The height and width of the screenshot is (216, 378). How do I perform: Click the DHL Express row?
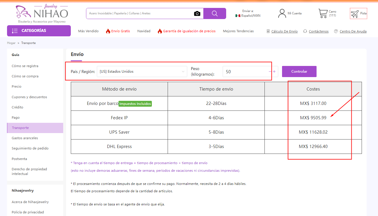pos(216,147)
